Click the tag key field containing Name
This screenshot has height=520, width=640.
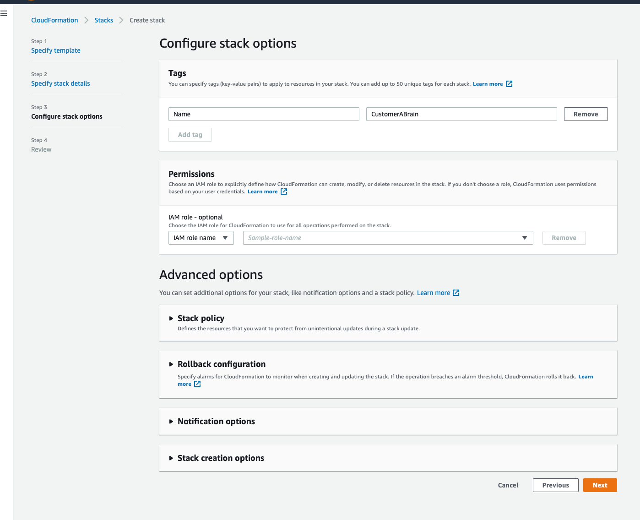pyautogui.click(x=264, y=114)
